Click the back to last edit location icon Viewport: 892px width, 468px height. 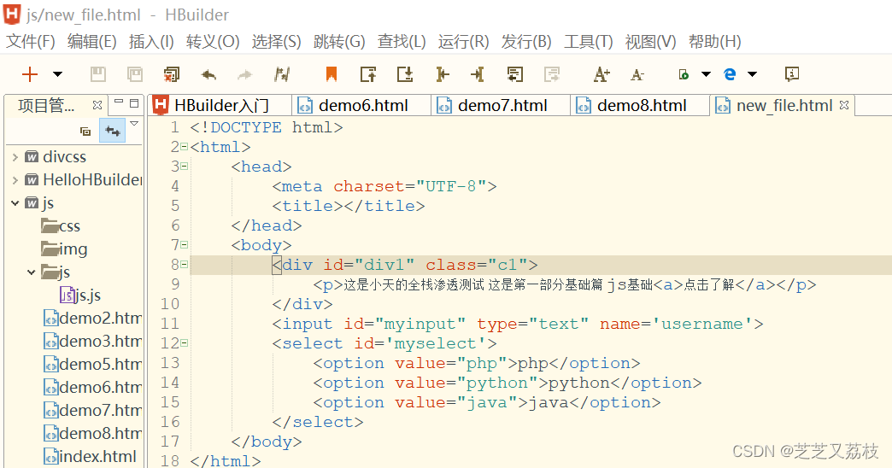click(x=515, y=74)
